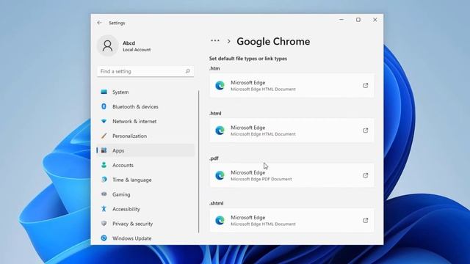Click the Edge icon under .pdf
This screenshot has height=264, width=470.
(220, 175)
